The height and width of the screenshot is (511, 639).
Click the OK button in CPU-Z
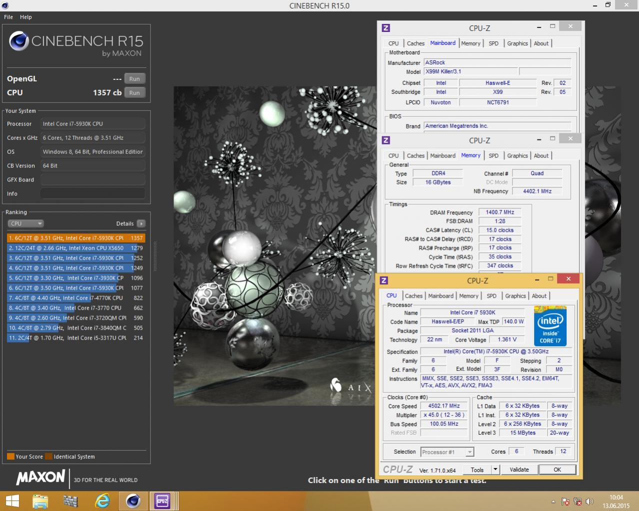[557, 470]
